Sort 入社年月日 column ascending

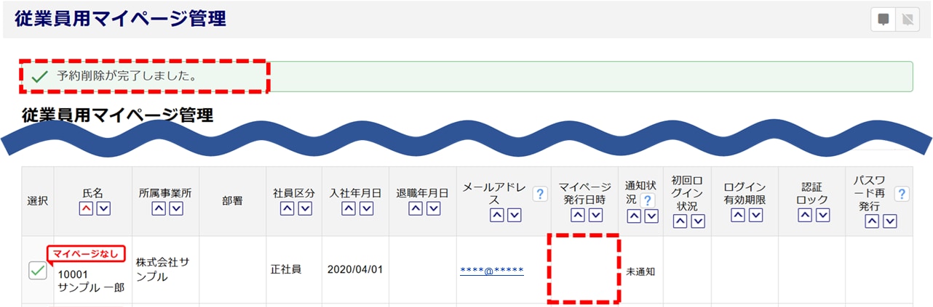click(349, 209)
